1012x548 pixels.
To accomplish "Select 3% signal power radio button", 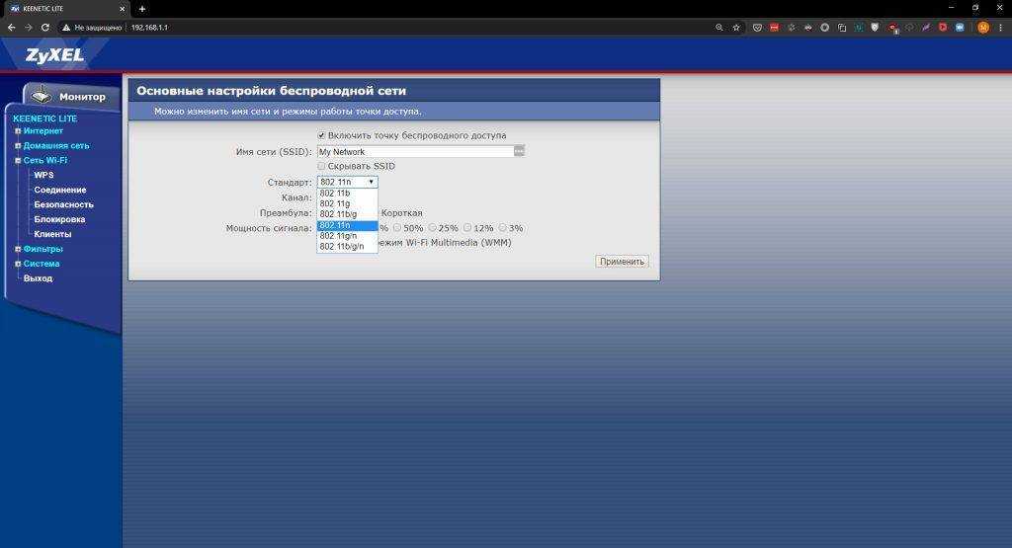I will pyautogui.click(x=503, y=228).
